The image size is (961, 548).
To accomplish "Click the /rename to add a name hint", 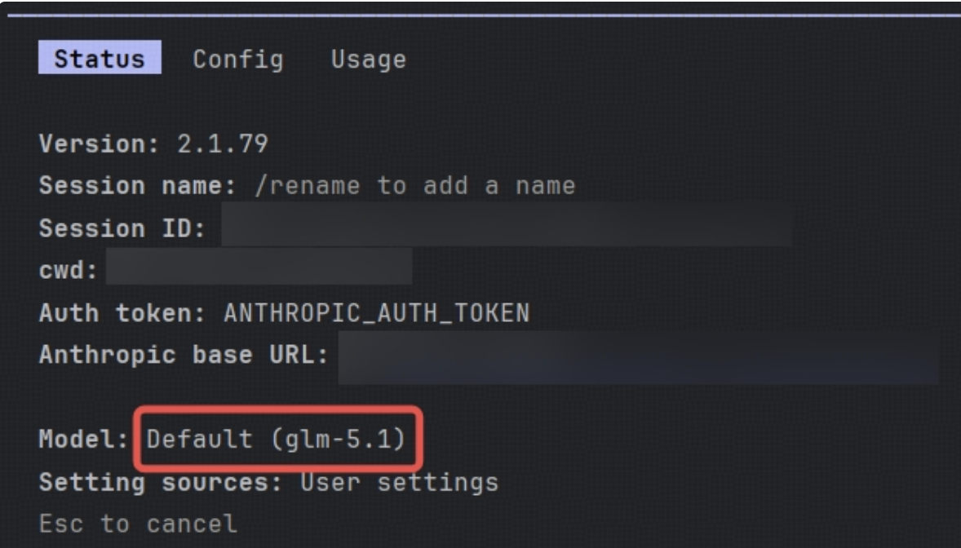I will pos(416,186).
